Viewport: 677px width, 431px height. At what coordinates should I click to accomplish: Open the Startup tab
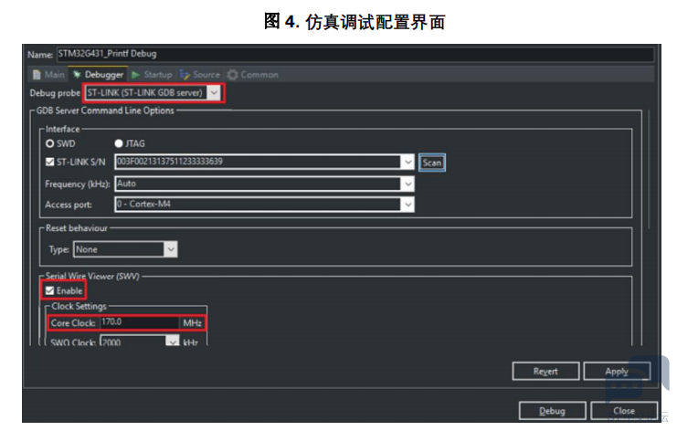[152, 75]
